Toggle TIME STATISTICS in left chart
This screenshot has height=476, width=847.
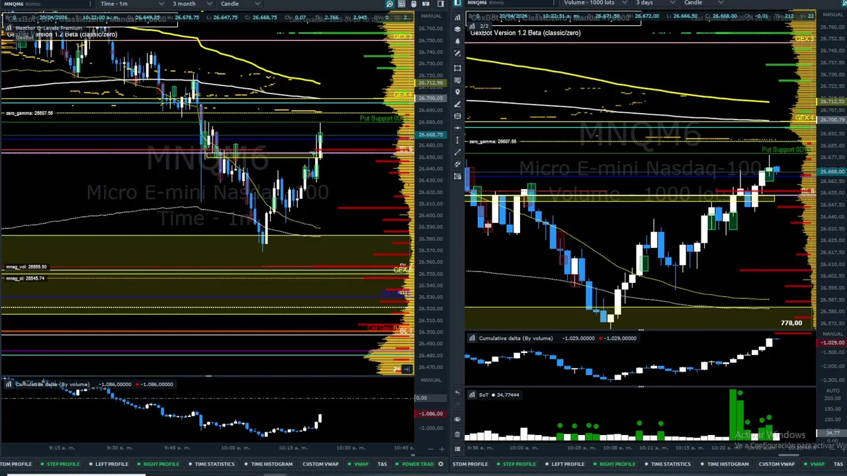tap(210, 464)
